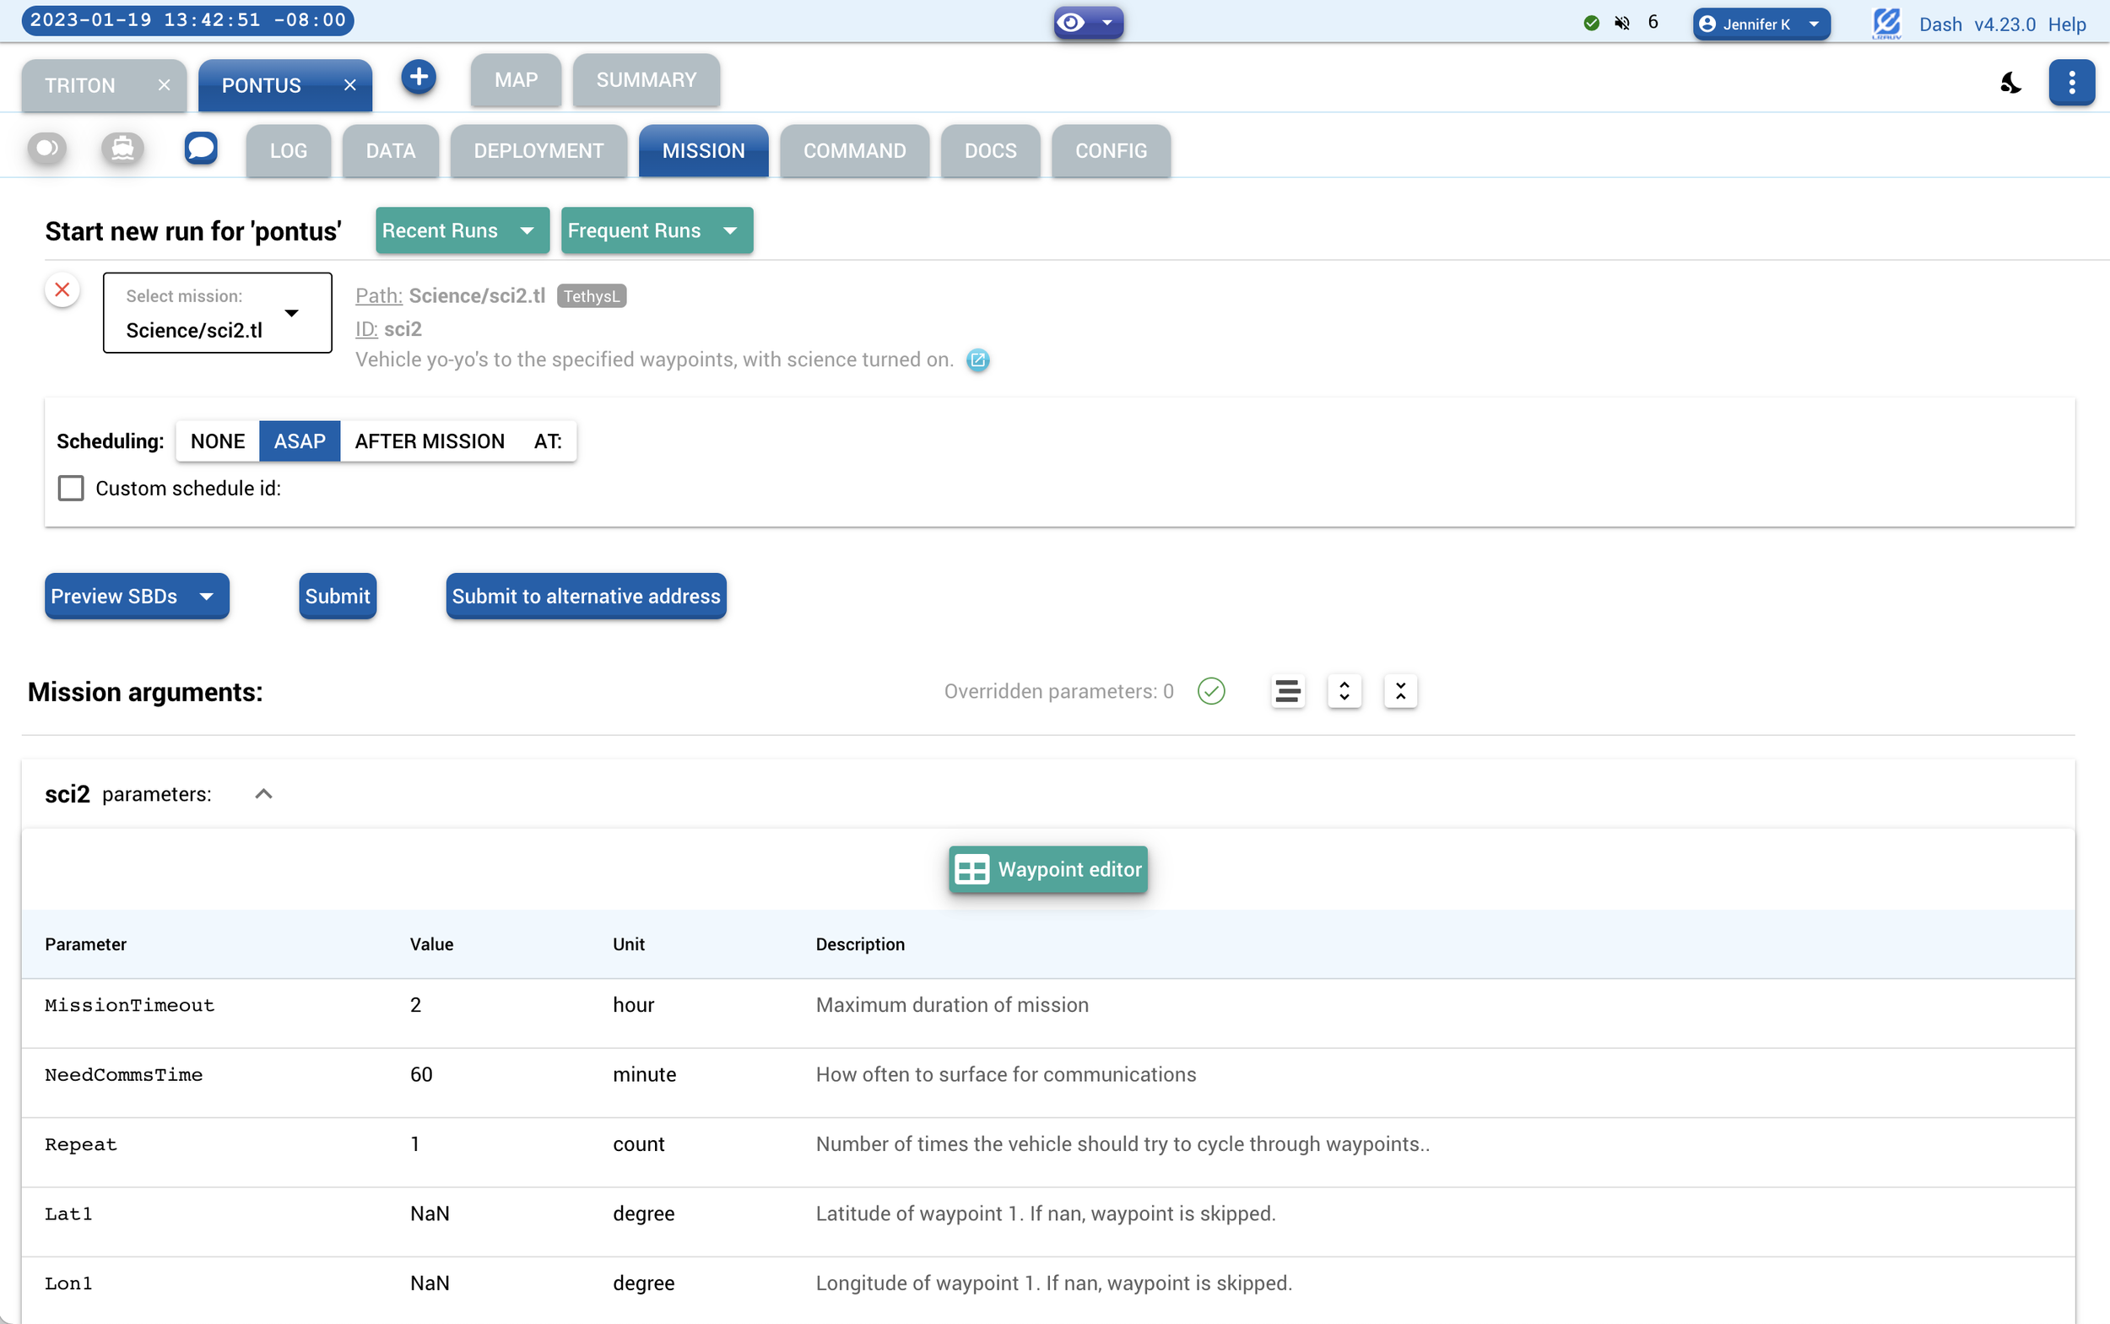
Task: Click the muted speaker icon
Action: click(1622, 23)
